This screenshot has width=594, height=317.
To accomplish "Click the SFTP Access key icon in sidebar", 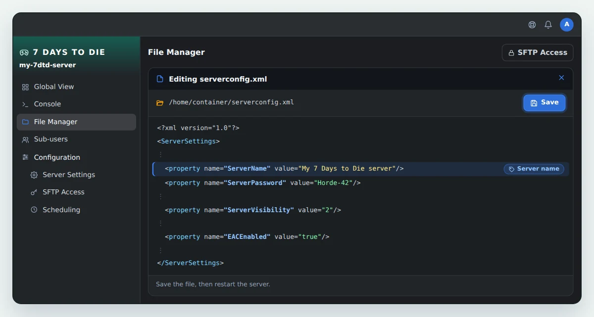I will pyautogui.click(x=34, y=192).
